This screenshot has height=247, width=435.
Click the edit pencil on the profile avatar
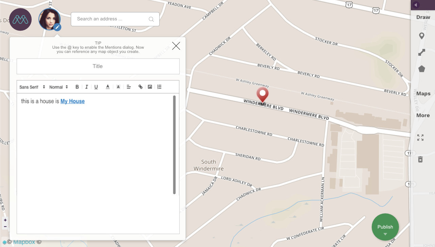point(57,28)
